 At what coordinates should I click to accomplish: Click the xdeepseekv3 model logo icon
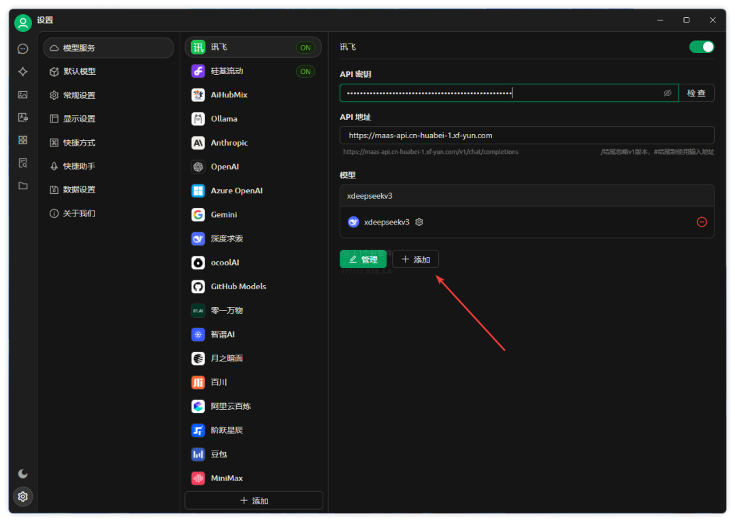click(353, 222)
